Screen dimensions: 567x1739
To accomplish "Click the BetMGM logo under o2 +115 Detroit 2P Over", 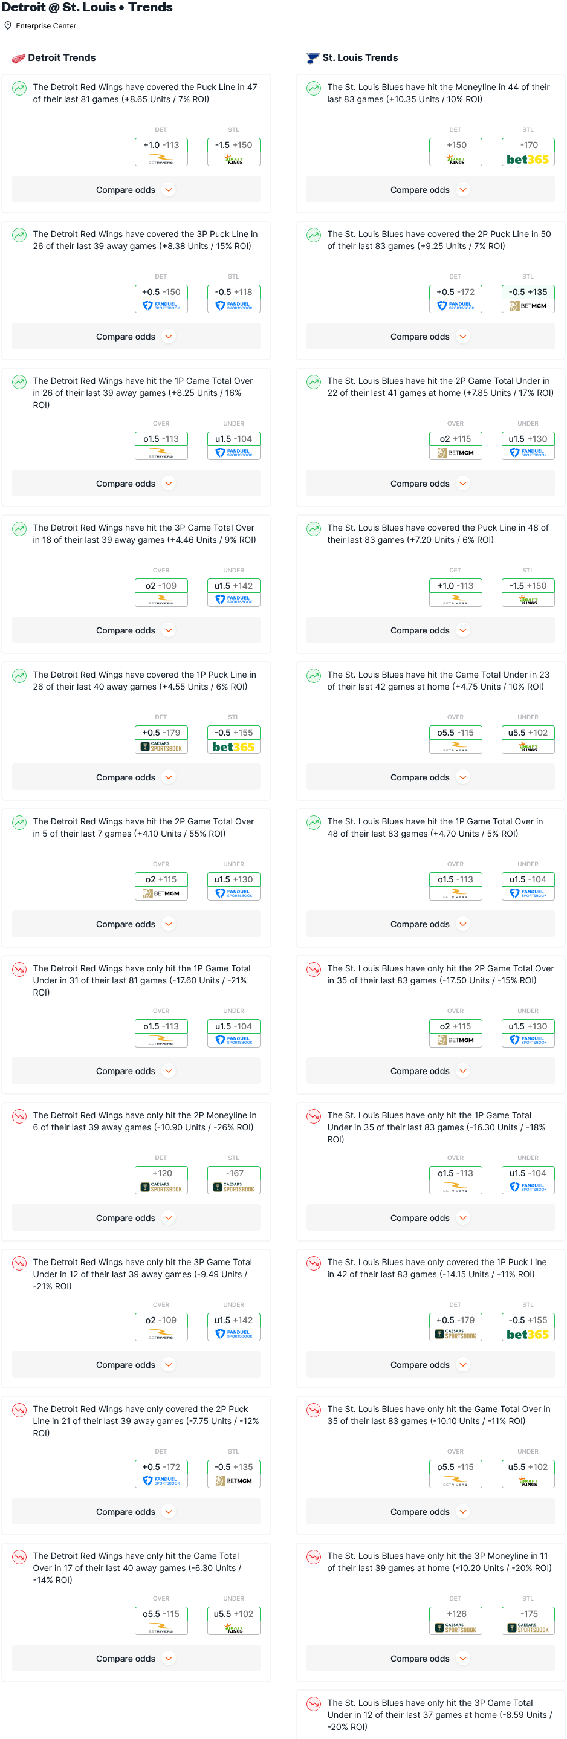I will tap(161, 894).
